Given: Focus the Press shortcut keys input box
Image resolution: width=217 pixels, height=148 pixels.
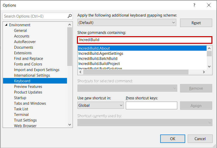Looking at the screenshot, I should coord(151,105).
